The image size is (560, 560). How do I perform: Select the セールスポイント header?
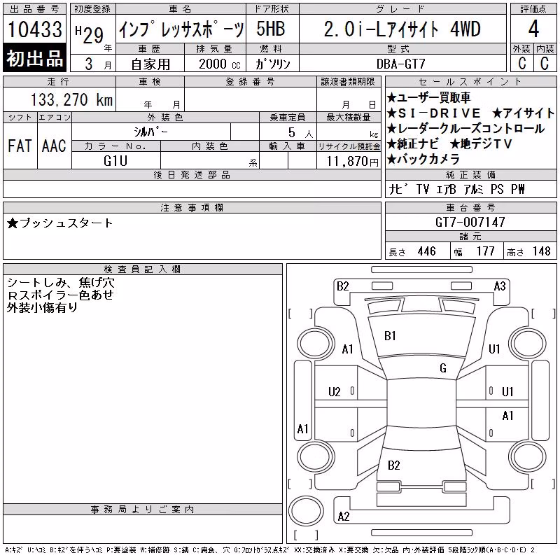coord(470,82)
